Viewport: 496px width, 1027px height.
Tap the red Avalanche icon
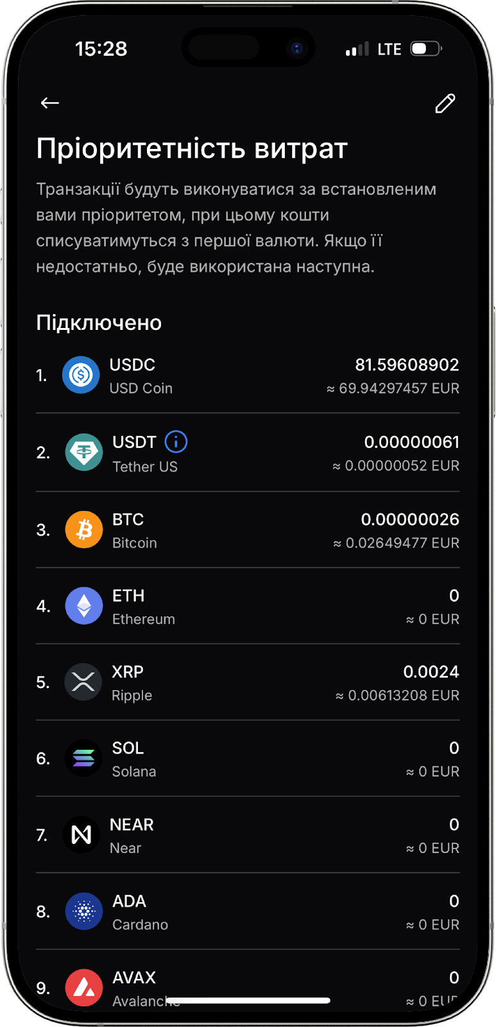tap(84, 987)
